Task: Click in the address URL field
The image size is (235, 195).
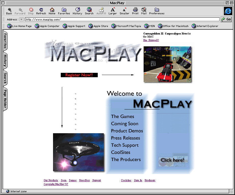Action: click(x=122, y=19)
